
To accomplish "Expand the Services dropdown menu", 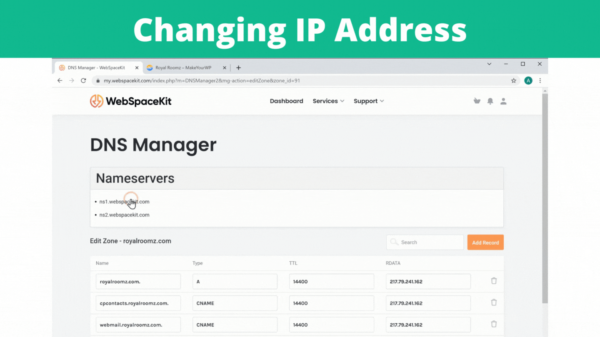I will (x=328, y=101).
